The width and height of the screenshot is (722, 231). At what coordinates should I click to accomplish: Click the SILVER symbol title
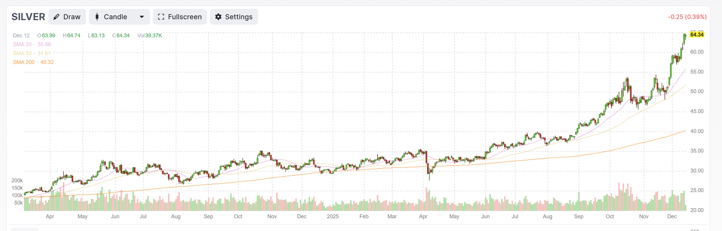[x=28, y=17]
